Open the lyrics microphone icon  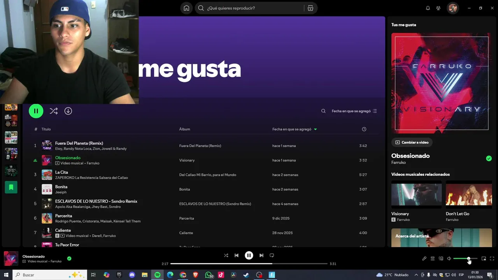point(424,259)
